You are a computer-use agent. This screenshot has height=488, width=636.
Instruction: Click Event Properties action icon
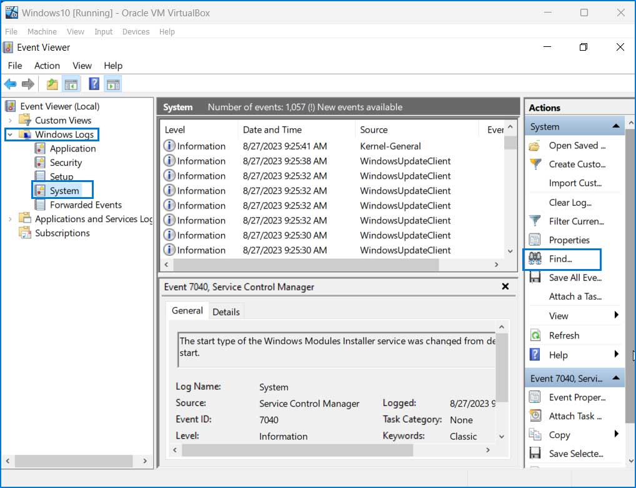(x=535, y=397)
